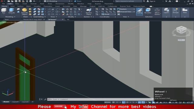
Task: Click the Smooth Object mesh tool
Action: tap(25, 12)
